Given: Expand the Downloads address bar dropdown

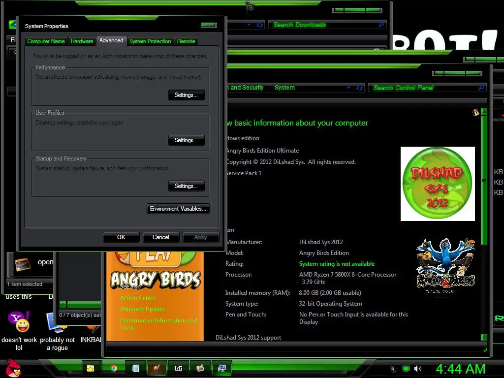Looking at the screenshot, I should click(249, 25).
